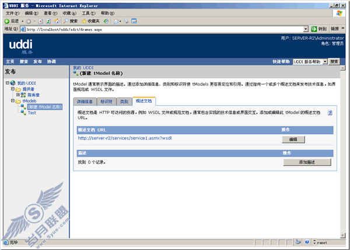Go to 主页 in UDDI navigation bar
Screen dimensions: 350x250
(x=10, y=61)
